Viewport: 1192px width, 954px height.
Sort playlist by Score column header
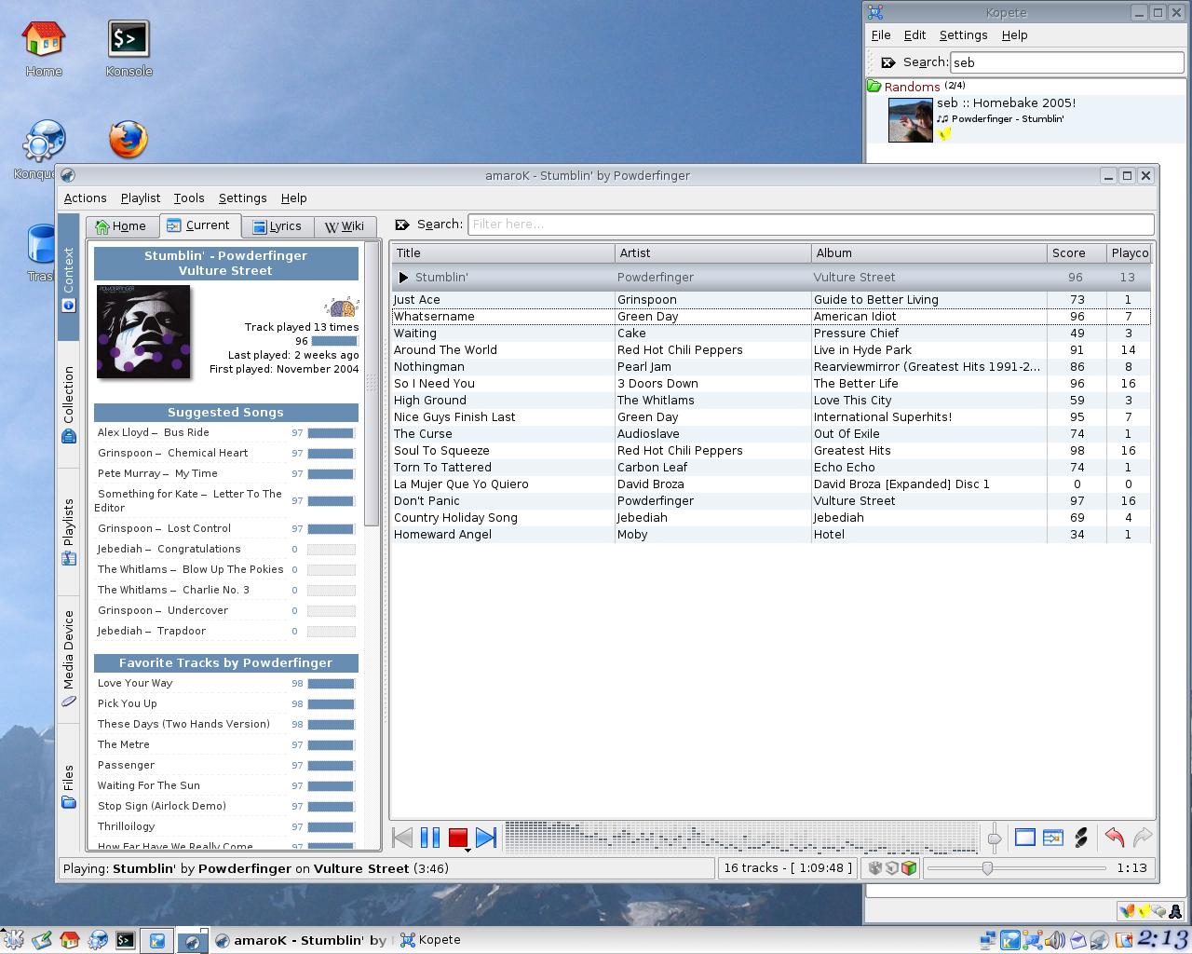(x=1077, y=252)
